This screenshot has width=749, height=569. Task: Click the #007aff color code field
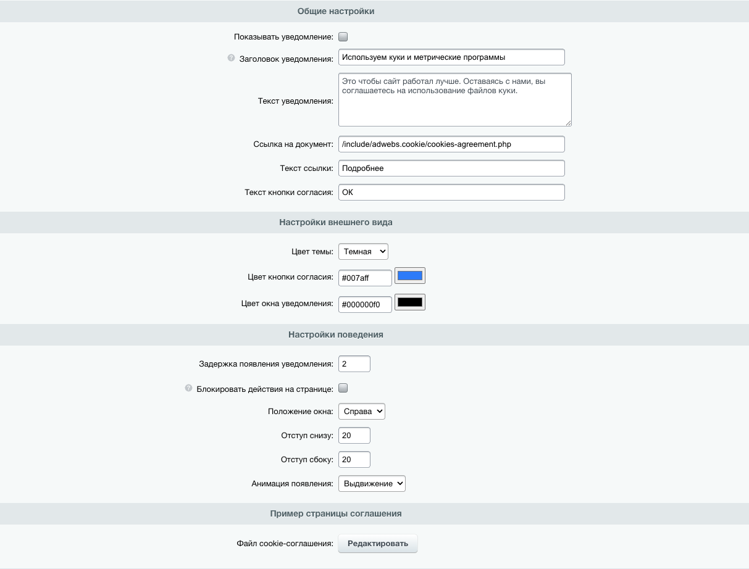click(365, 278)
